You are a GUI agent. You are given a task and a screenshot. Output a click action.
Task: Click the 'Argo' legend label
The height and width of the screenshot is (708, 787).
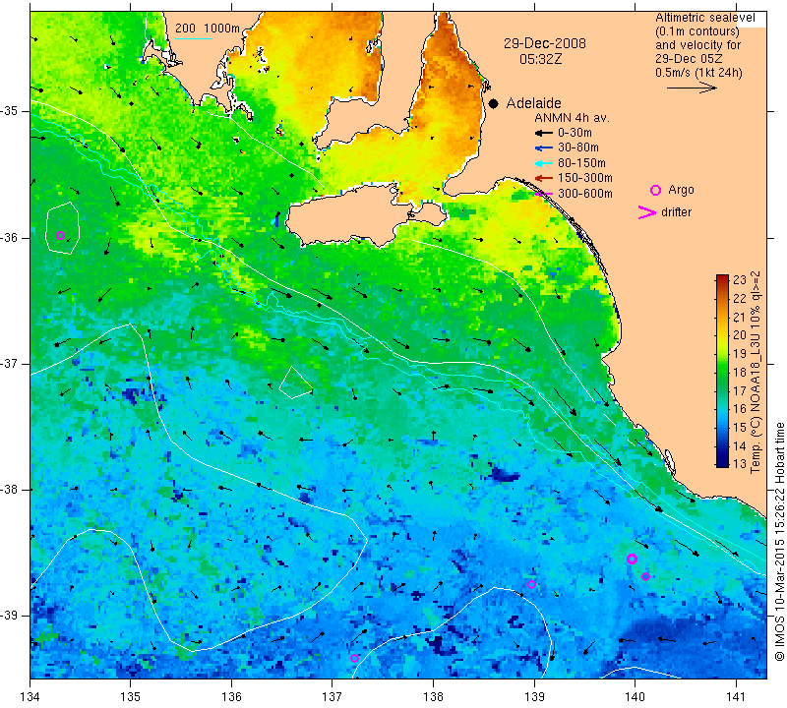(x=681, y=190)
